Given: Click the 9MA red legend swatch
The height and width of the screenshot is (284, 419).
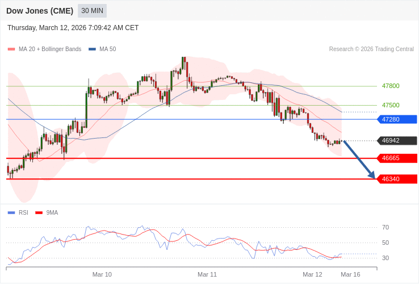Looking at the screenshot, I should pos(39,213).
